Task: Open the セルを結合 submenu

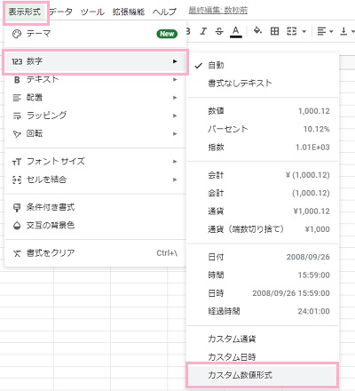Action: [x=95, y=180]
